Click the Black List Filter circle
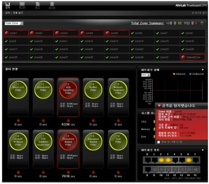The image size is (209, 184). (18, 90)
